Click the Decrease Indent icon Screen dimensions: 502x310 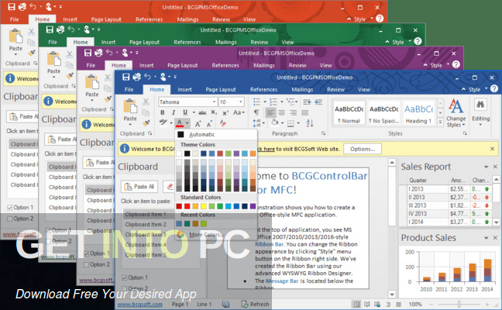point(307,102)
